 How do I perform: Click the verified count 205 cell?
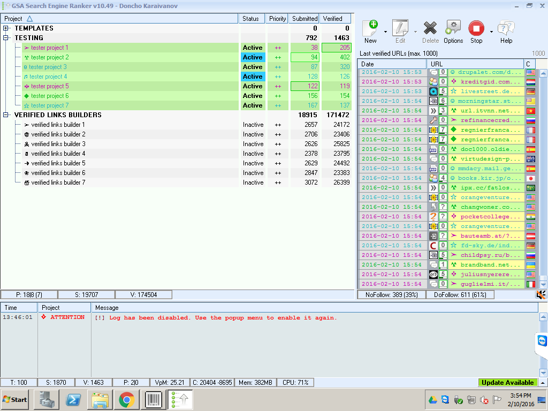(x=336, y=48)
